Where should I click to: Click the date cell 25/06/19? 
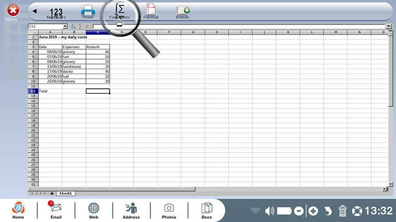coord(50,82)
